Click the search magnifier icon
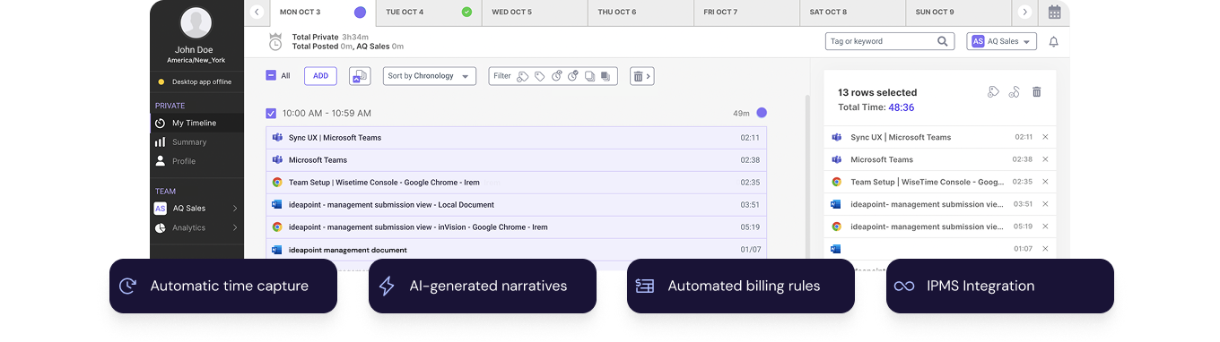The image size is (1220, 342). click(x=943, y=41)
